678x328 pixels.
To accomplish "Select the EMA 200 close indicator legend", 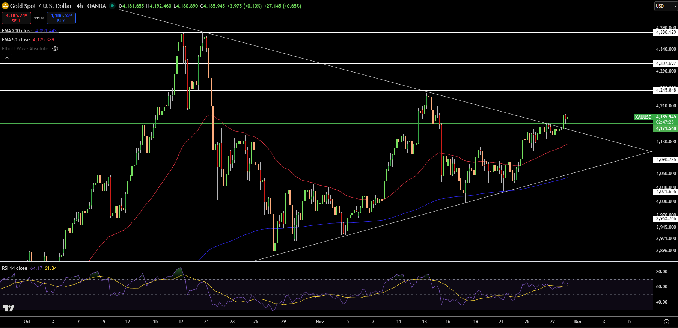I will (x=17, y=31).
